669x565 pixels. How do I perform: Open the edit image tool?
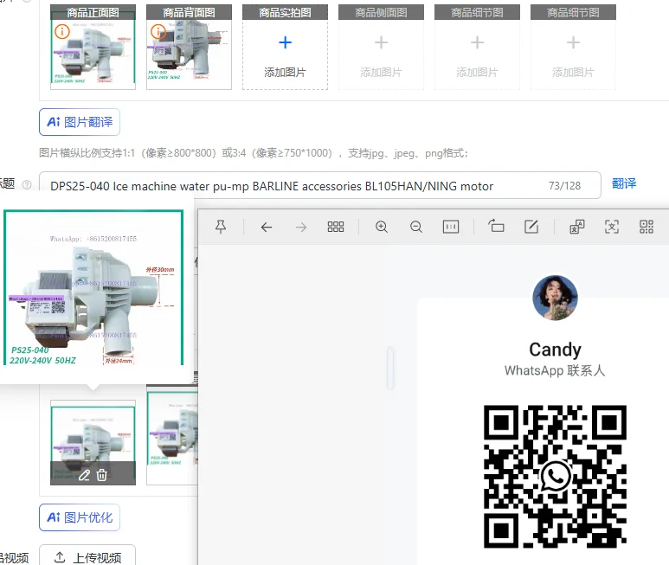point(531,227)
